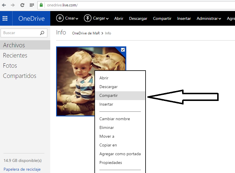Click the Buscar search field
This screenshot has height=173, width=235.
pyautogui.click(x=20, y=33)
